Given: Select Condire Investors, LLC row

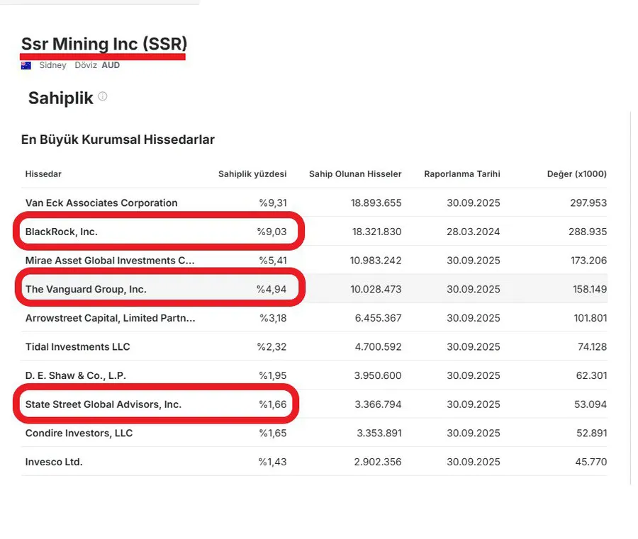Looking at the screenshot, I should [x=79, y=433].
